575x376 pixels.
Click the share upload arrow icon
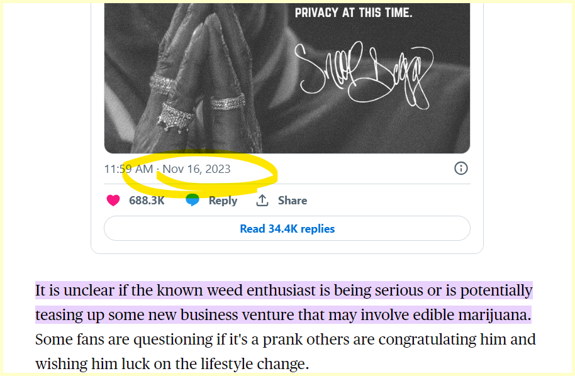[x=262, y=201]
